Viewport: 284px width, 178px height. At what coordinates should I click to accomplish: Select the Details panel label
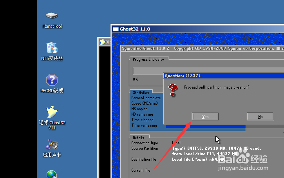[x=138, y=138]
